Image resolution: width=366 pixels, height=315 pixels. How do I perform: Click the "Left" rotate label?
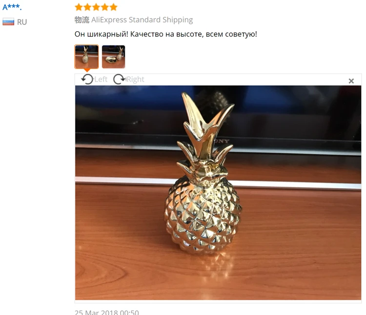(x=101, y=80)
